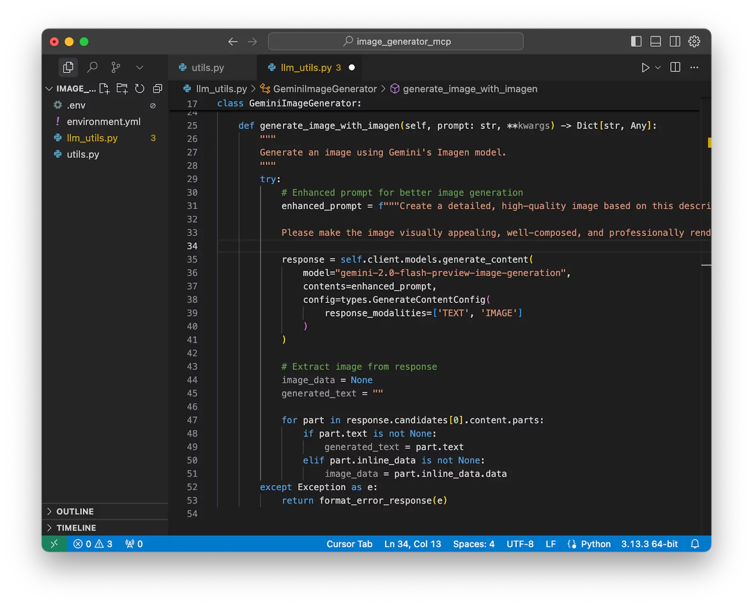Image resolution: width=753 pixels, height=607 pixels.
Task: Click the image_generator_mcp search box
Action: click(396, 41)
